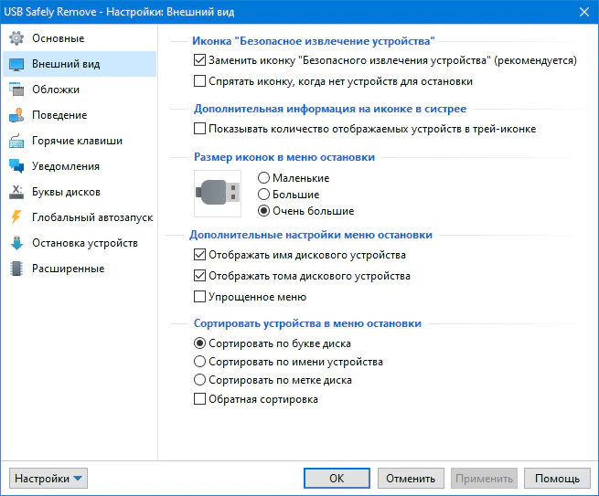This screenshot has height=496, width=599.
Task: Open the Буквы дисков settings section
Action: click(66, 192)
